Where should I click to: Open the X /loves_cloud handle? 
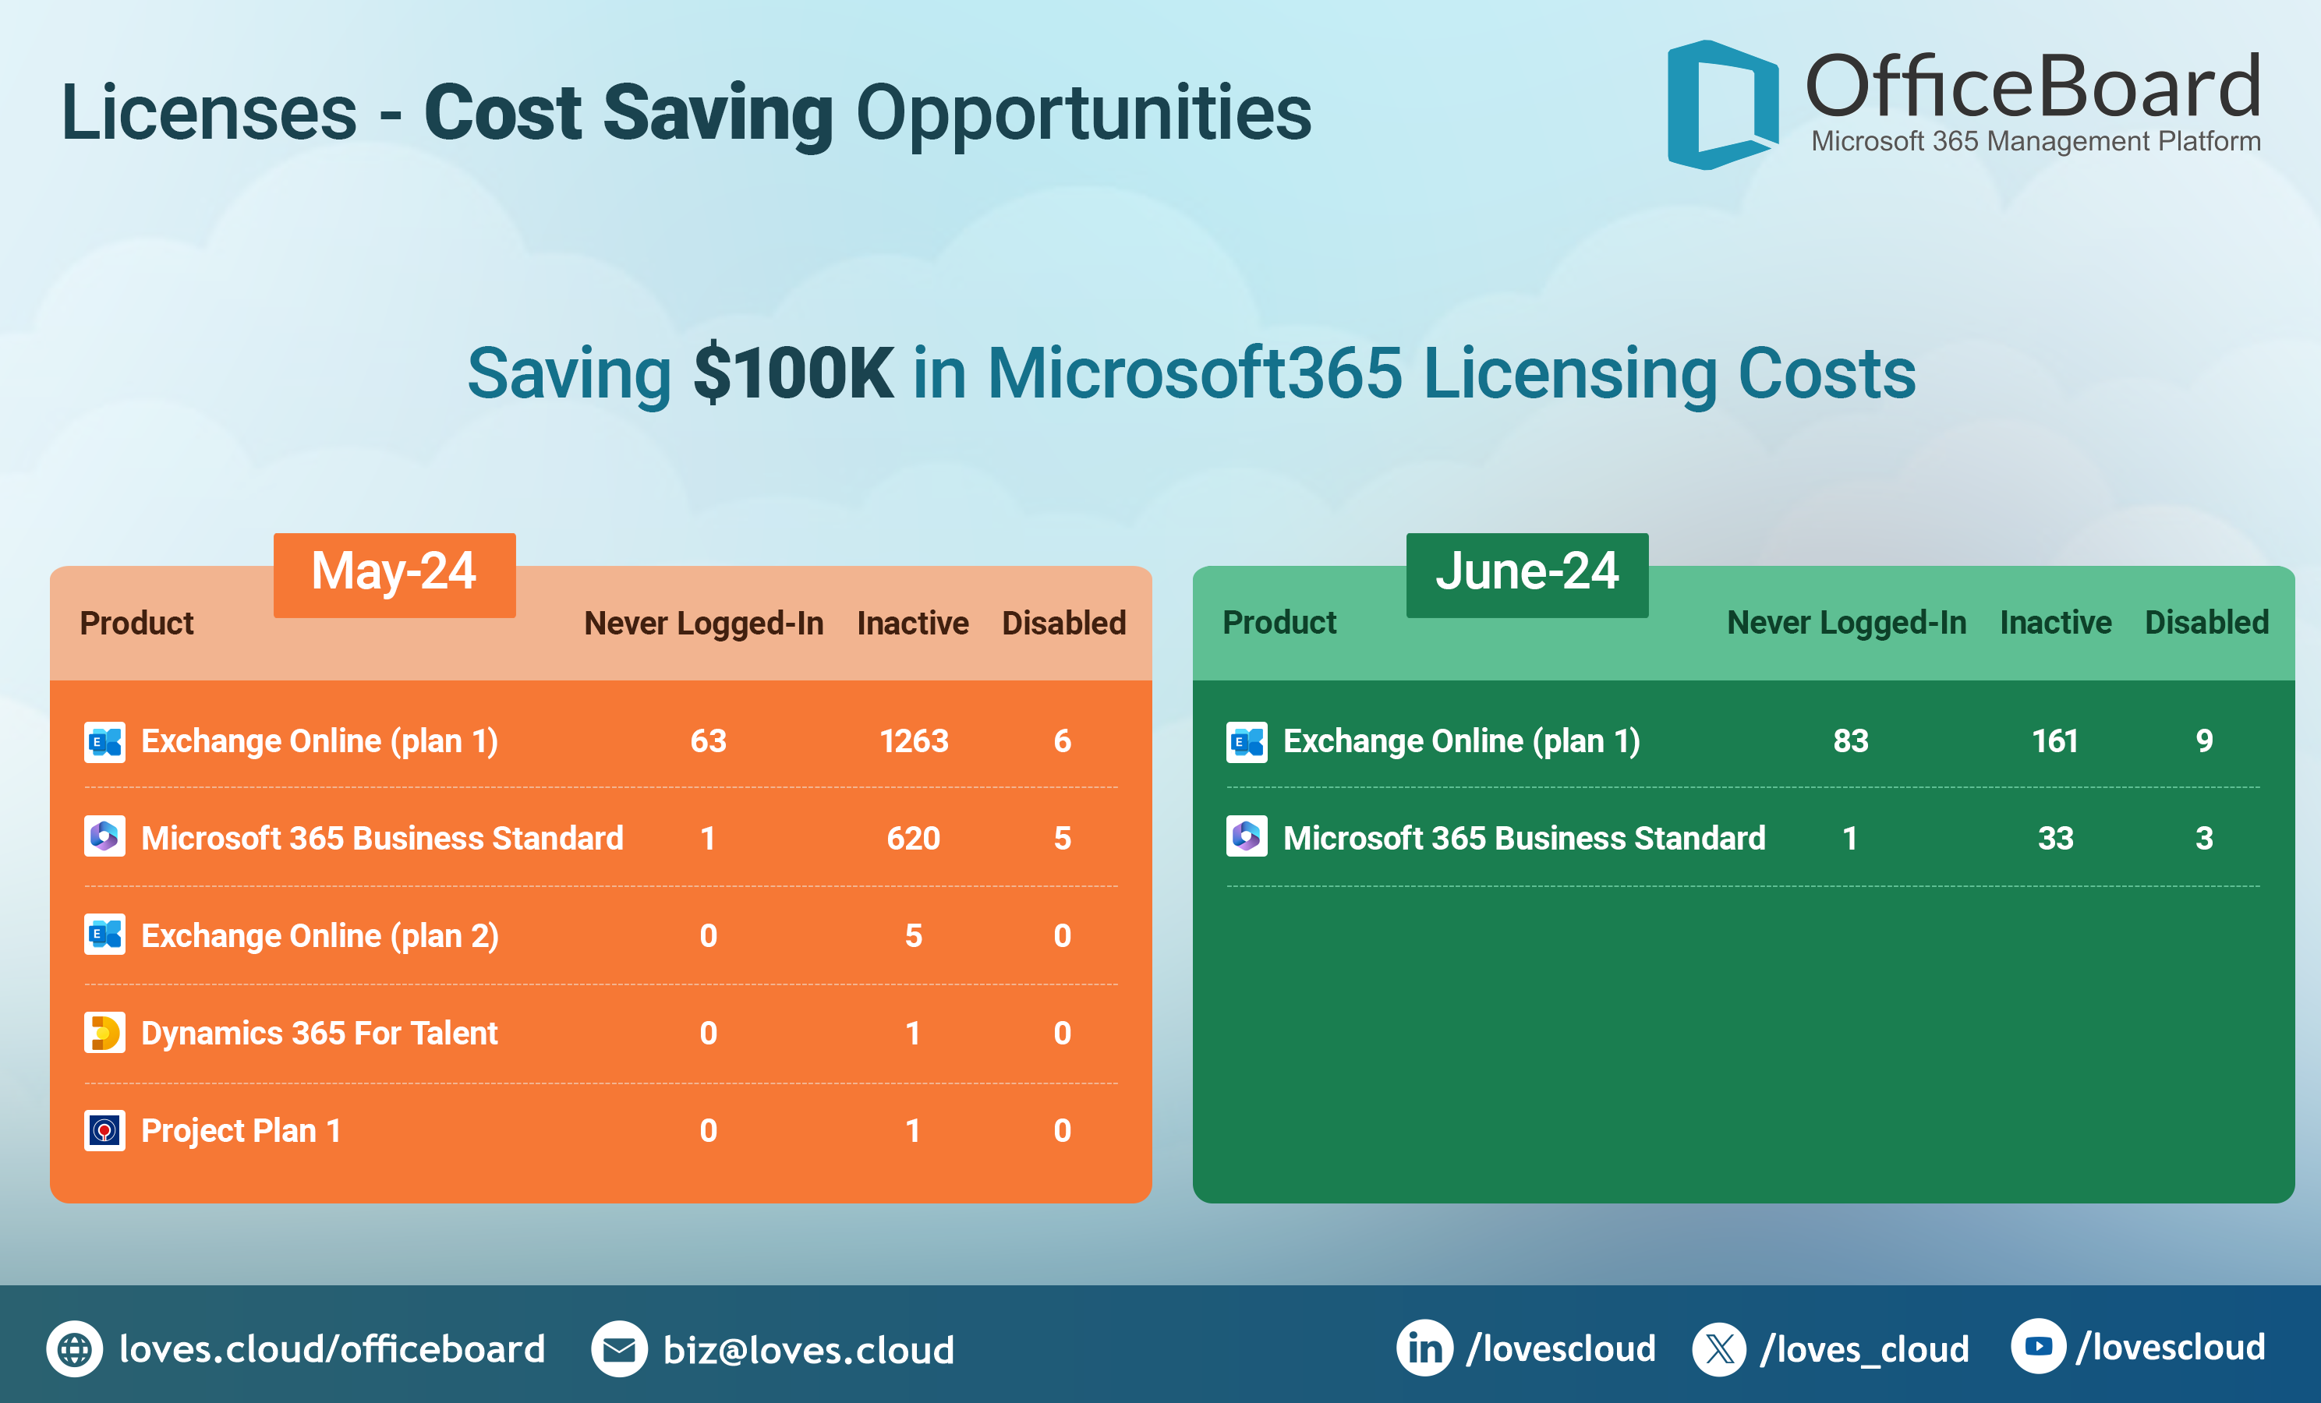1865,1349
